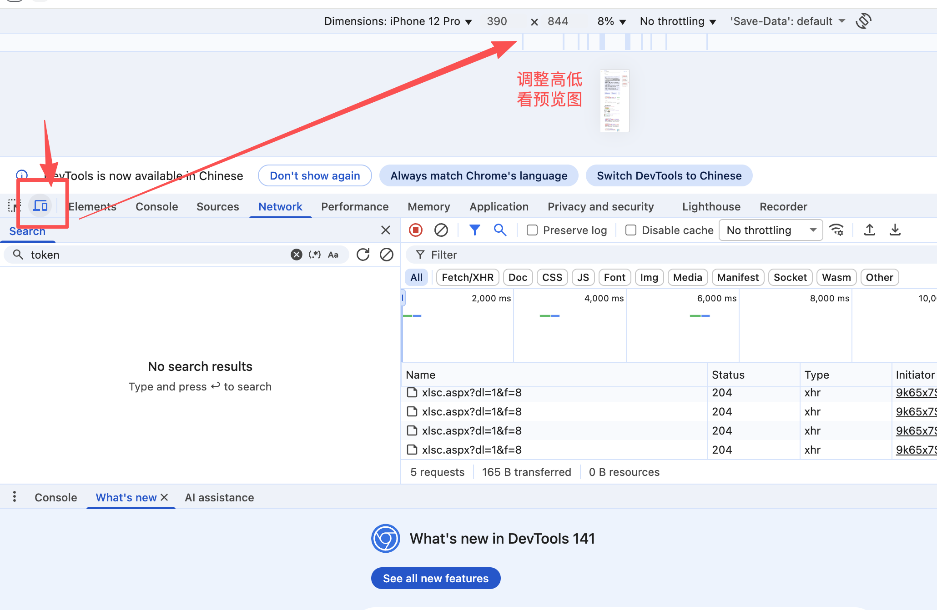Enable the Preserve log checkbox
Image resolution: width=937 pixels, height=610 pixels.
(532, 230)
